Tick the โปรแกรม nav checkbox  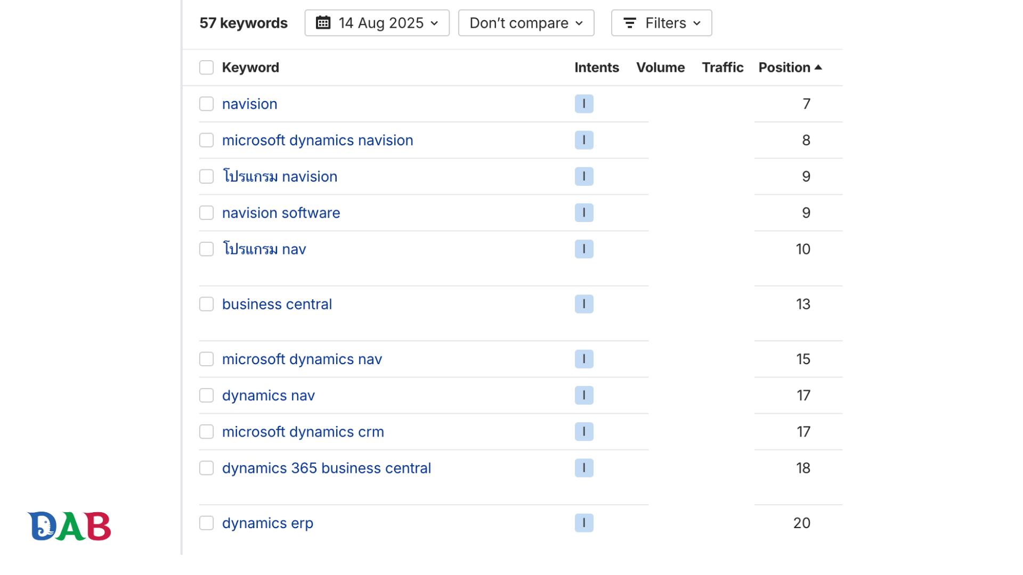click(x=206, y=249)
